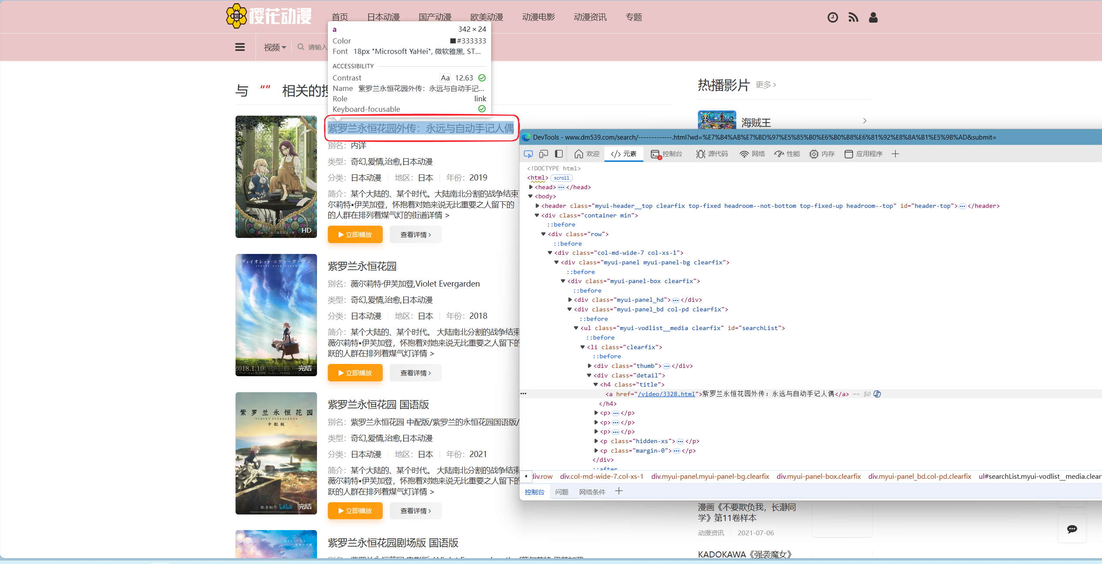Switch to the 网络 DevTools tab

pyautogui.click(x=752, y=154)
